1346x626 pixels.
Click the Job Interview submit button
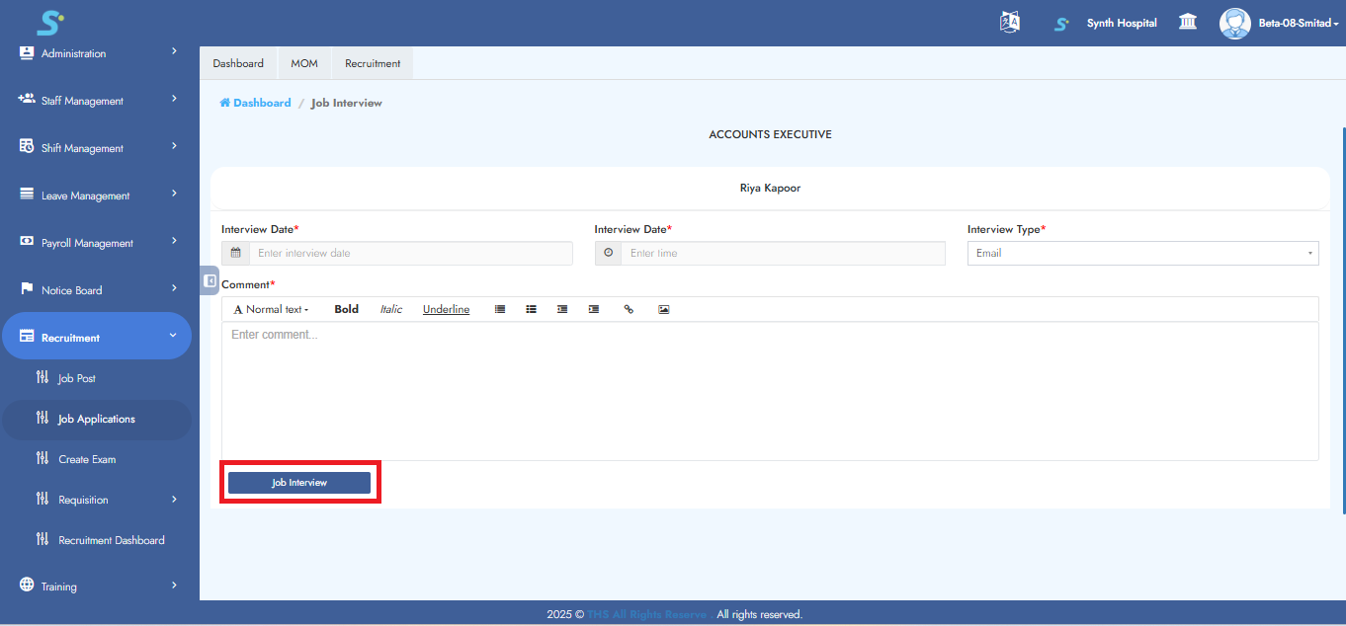299,482
